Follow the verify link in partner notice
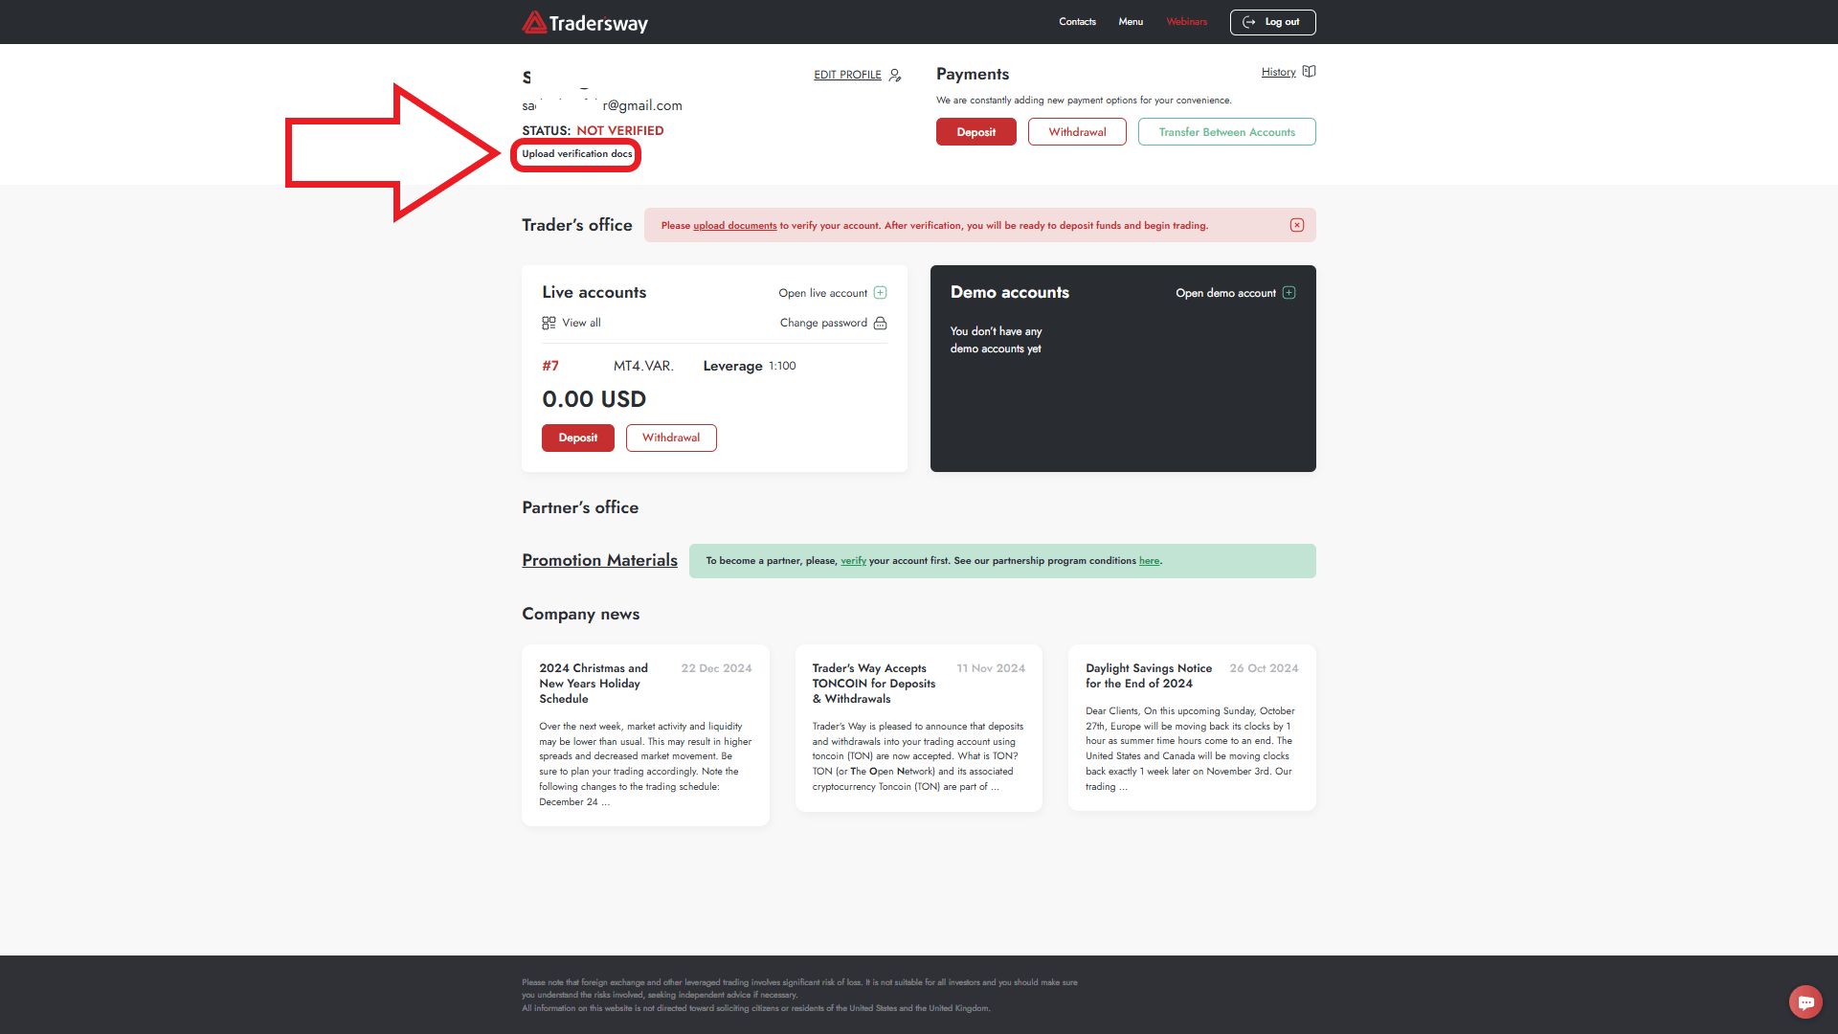The image size is (1838, 1034). (x=853, y=561)
